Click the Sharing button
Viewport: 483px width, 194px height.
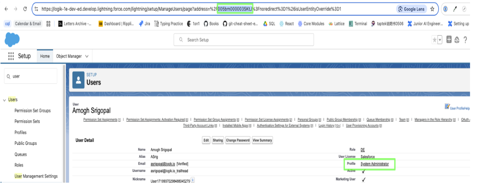(x=217, y=140)
